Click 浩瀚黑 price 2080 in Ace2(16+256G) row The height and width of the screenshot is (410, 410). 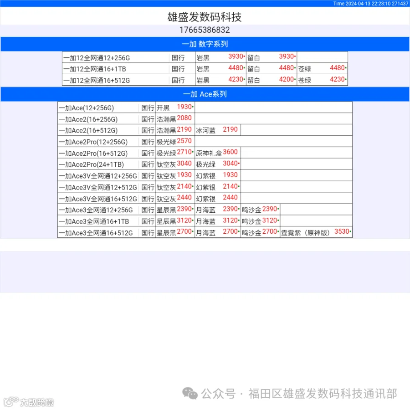pyautogui.click(x=184, y=118)
